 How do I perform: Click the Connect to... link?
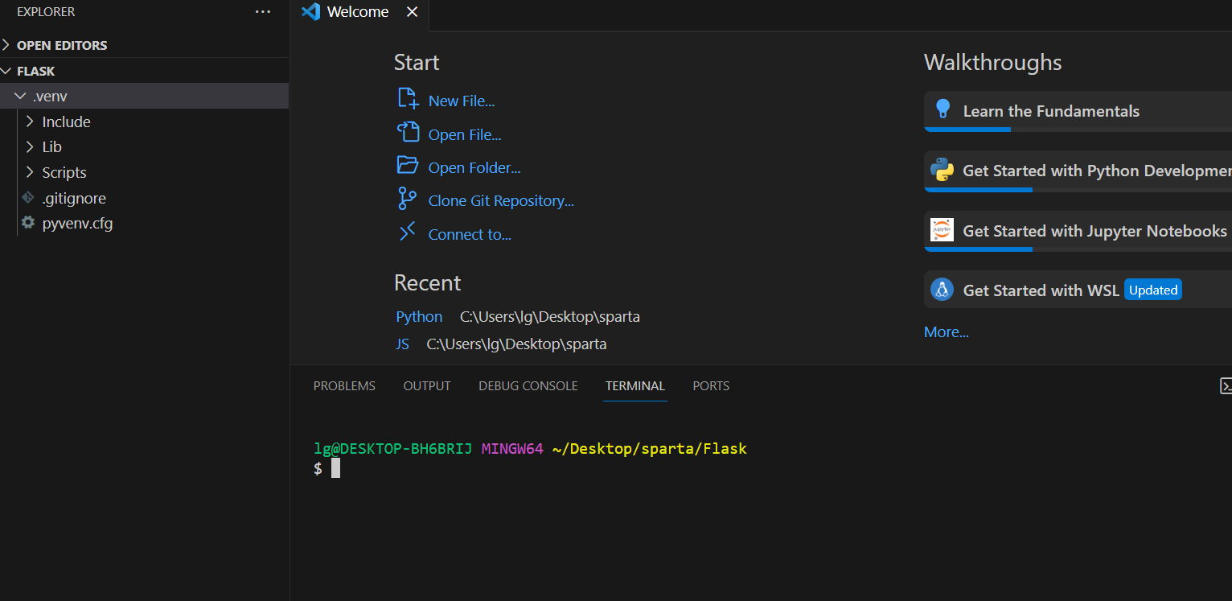click(x=470, y=235)
